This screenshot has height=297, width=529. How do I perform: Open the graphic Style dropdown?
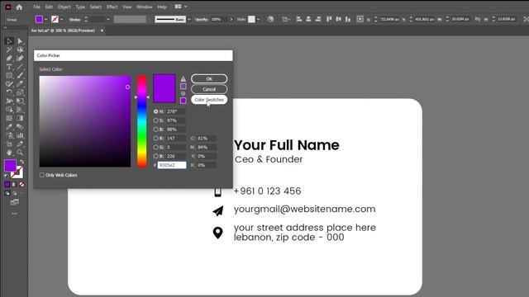click(x=258, y=19)
